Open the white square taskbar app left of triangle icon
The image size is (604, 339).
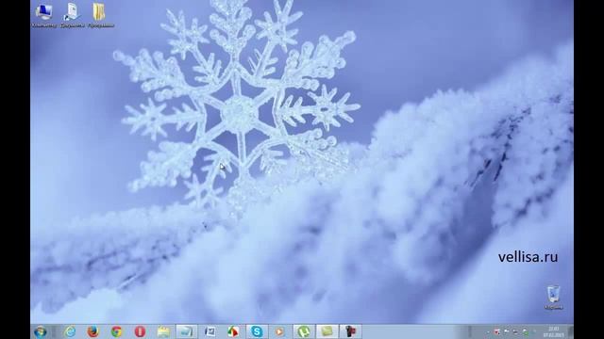tap(210, 331)
